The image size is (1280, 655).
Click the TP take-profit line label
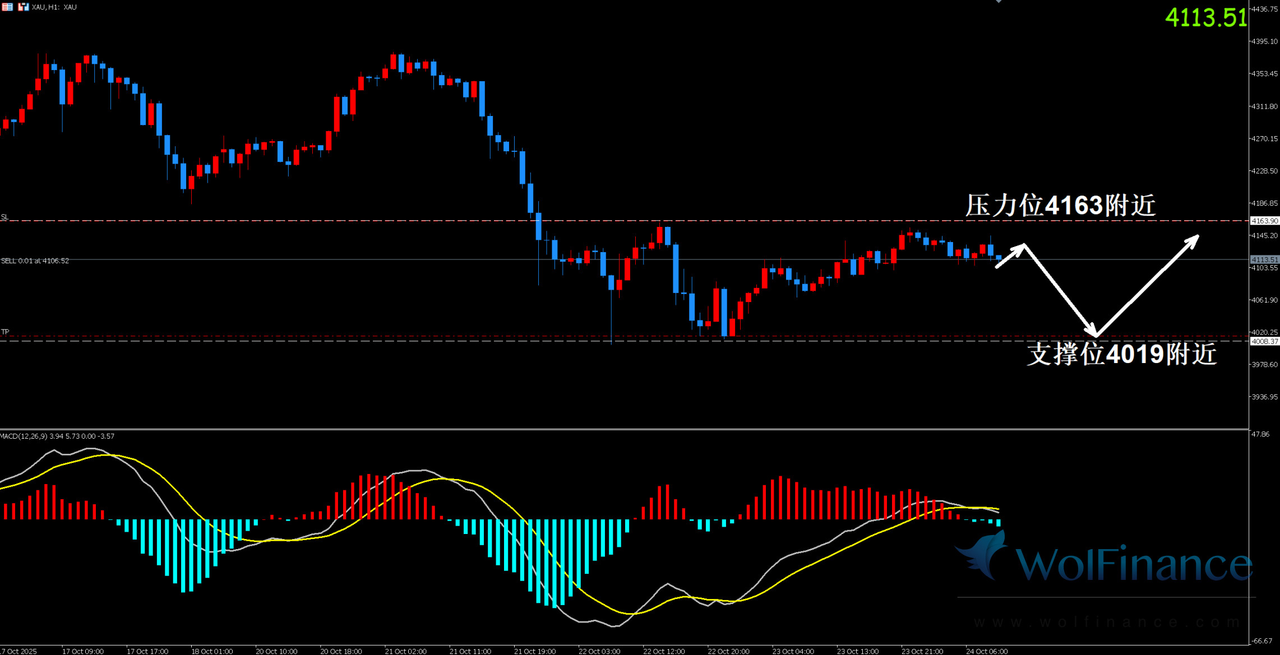[x=5, y=332]
